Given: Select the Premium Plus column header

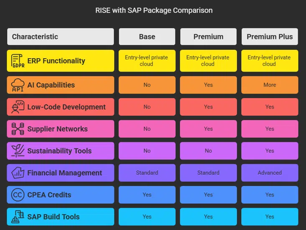Looking at the screenshot, I should 270,36.
